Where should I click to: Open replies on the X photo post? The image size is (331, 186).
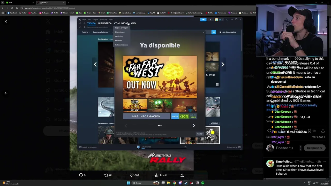[x=82, y=175]
